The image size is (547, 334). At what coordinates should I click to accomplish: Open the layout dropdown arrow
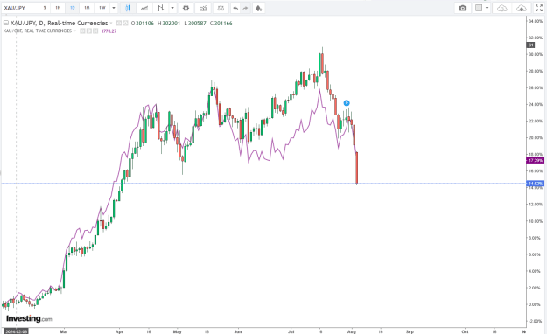click(487, 8)
